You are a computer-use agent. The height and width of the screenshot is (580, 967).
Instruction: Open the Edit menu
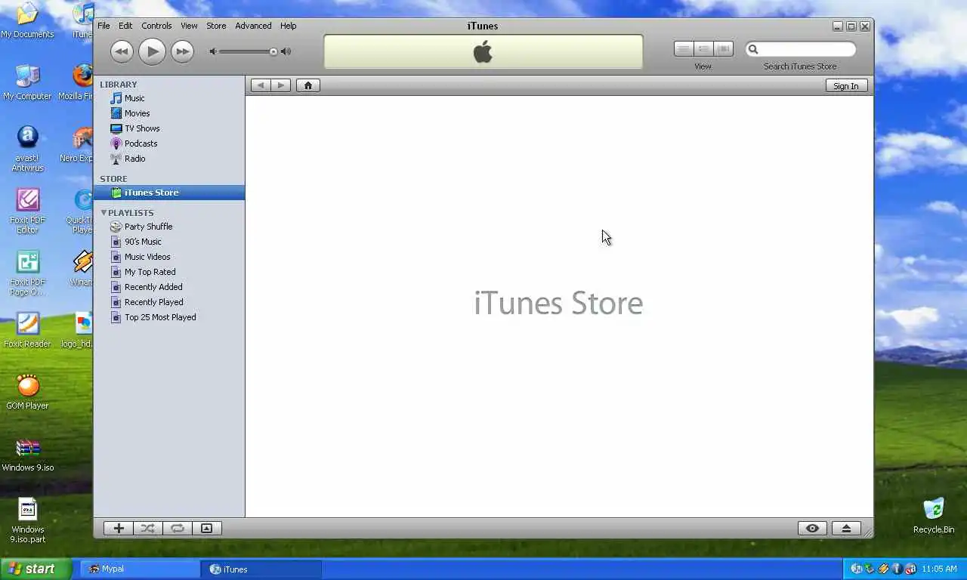(x=125, y=26)
